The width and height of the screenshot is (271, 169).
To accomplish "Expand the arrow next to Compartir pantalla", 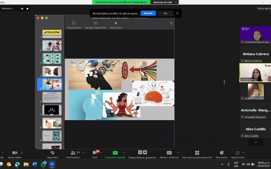I will point(124,153).
